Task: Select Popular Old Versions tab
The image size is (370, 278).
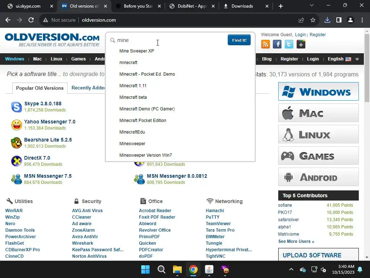Action: coord(40,88)
